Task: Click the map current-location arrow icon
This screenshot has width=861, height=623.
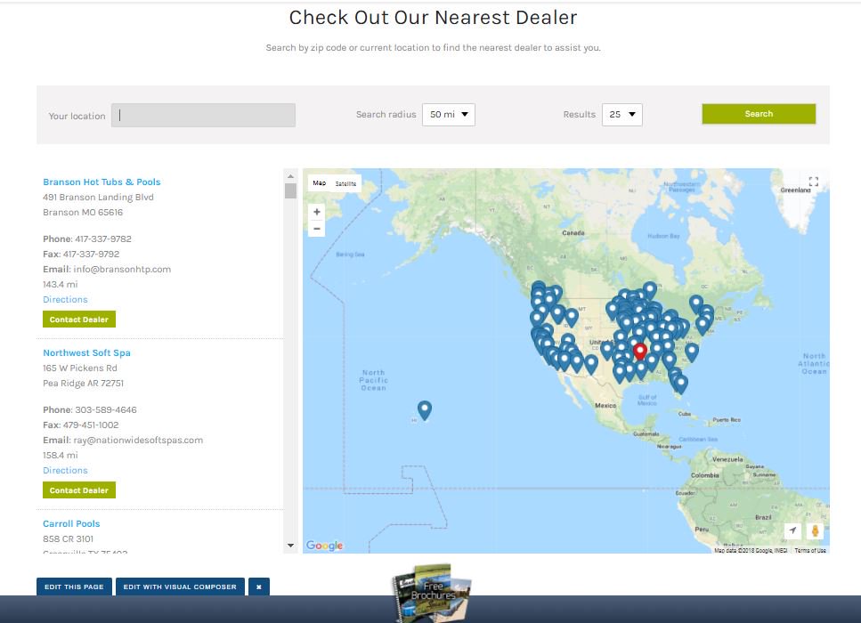Action: point(792,530)
